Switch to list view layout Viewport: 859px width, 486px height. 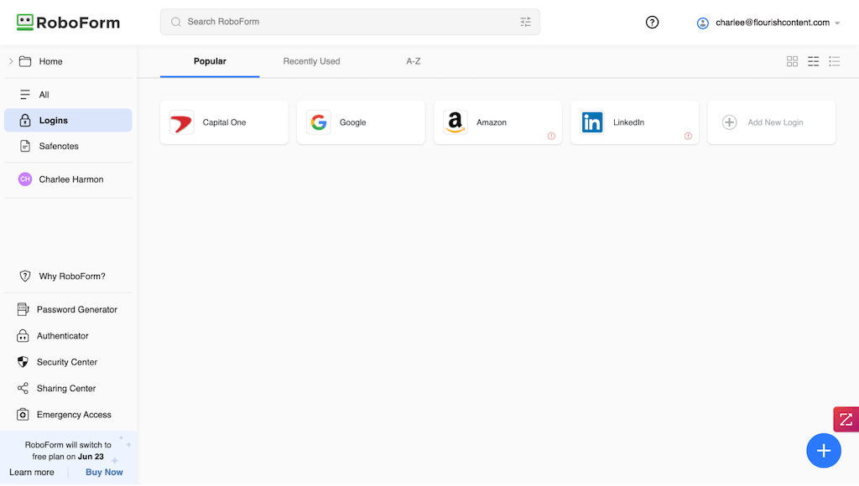(x=834, y=61)
